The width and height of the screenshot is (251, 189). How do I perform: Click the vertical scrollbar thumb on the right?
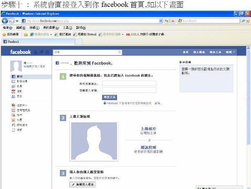coord(248,97)
